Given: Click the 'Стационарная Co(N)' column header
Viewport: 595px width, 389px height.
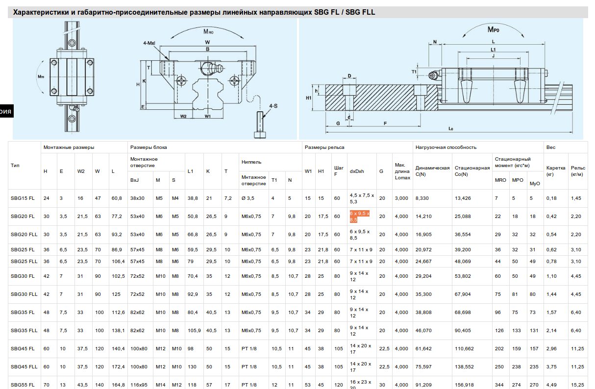Looking at the screenshot, I should [472, 171].
